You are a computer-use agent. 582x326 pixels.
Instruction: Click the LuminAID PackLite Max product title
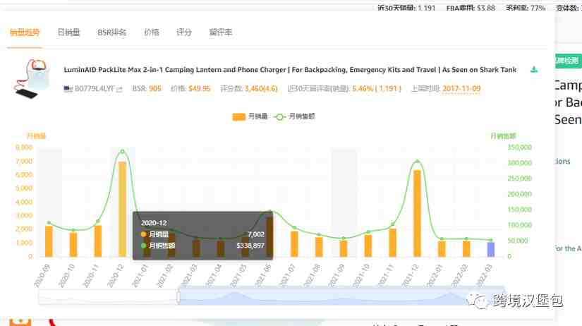coord(290,70)
